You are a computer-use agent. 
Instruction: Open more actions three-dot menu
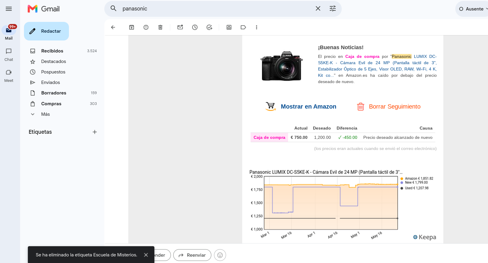(x=257, y=27)
